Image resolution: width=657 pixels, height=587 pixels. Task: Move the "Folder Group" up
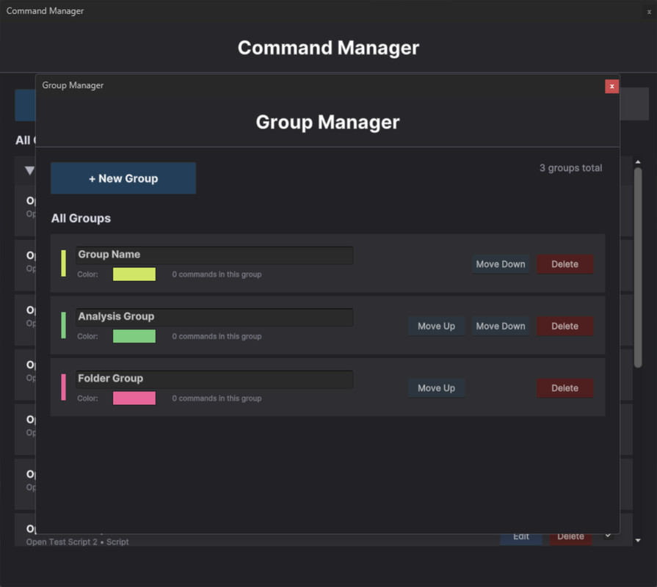tap(436, 388)
